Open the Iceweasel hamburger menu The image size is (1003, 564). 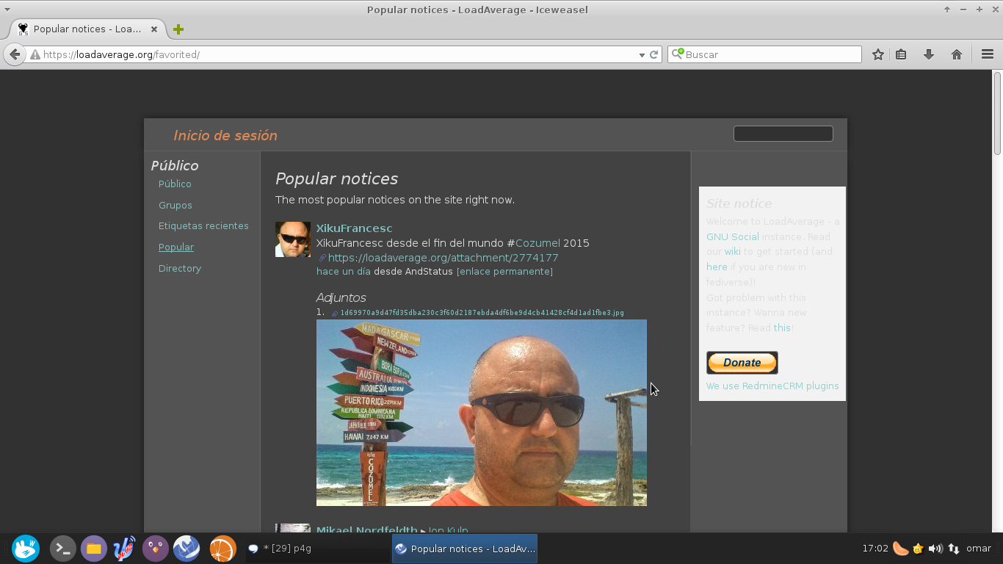coord(988,54)
